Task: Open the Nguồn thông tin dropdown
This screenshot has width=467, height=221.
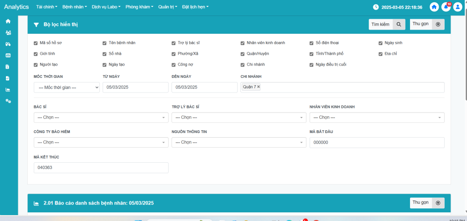Action: point(239,143)
